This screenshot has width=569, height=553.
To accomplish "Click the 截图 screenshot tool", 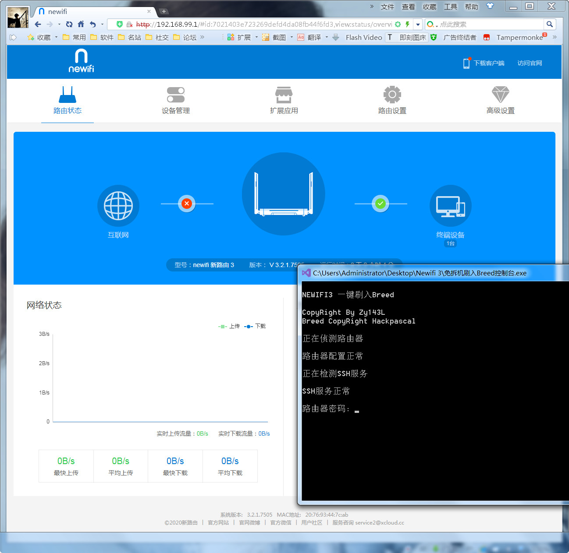I will click(274, 38).
